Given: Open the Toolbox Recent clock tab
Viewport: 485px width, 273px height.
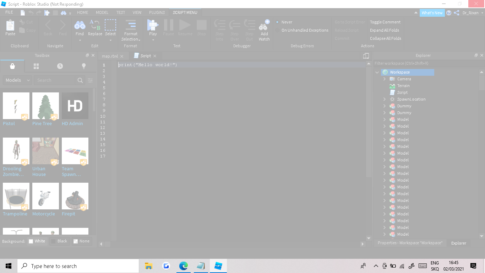Looking at the screenshot, I should (60, 66).
